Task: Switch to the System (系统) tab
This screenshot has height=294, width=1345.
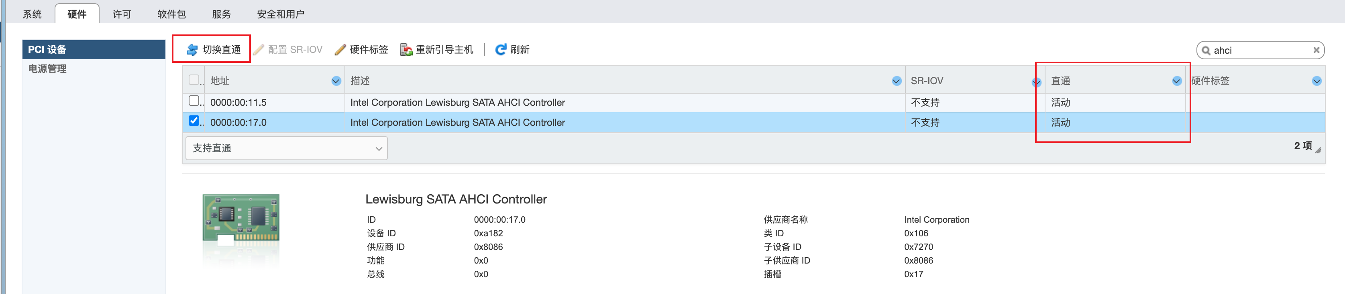Action: 32,14
